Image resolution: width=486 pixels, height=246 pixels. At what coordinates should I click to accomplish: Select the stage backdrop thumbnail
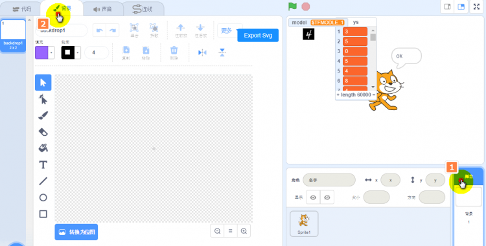coord(469,196)
